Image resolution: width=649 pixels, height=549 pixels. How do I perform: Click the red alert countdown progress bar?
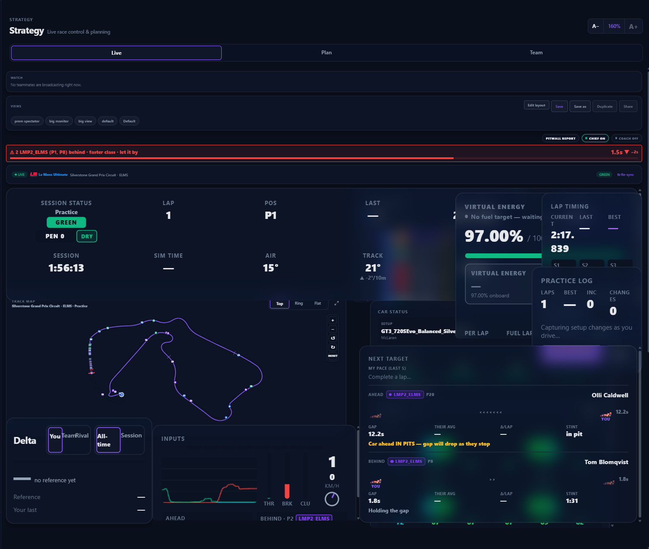(324, 158)
